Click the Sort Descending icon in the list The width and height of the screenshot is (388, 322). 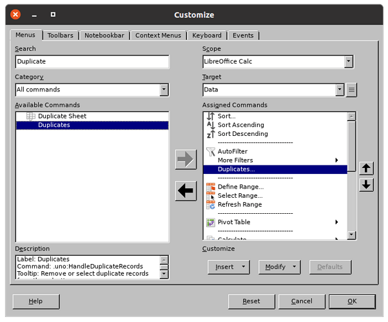tap(210, 134)
